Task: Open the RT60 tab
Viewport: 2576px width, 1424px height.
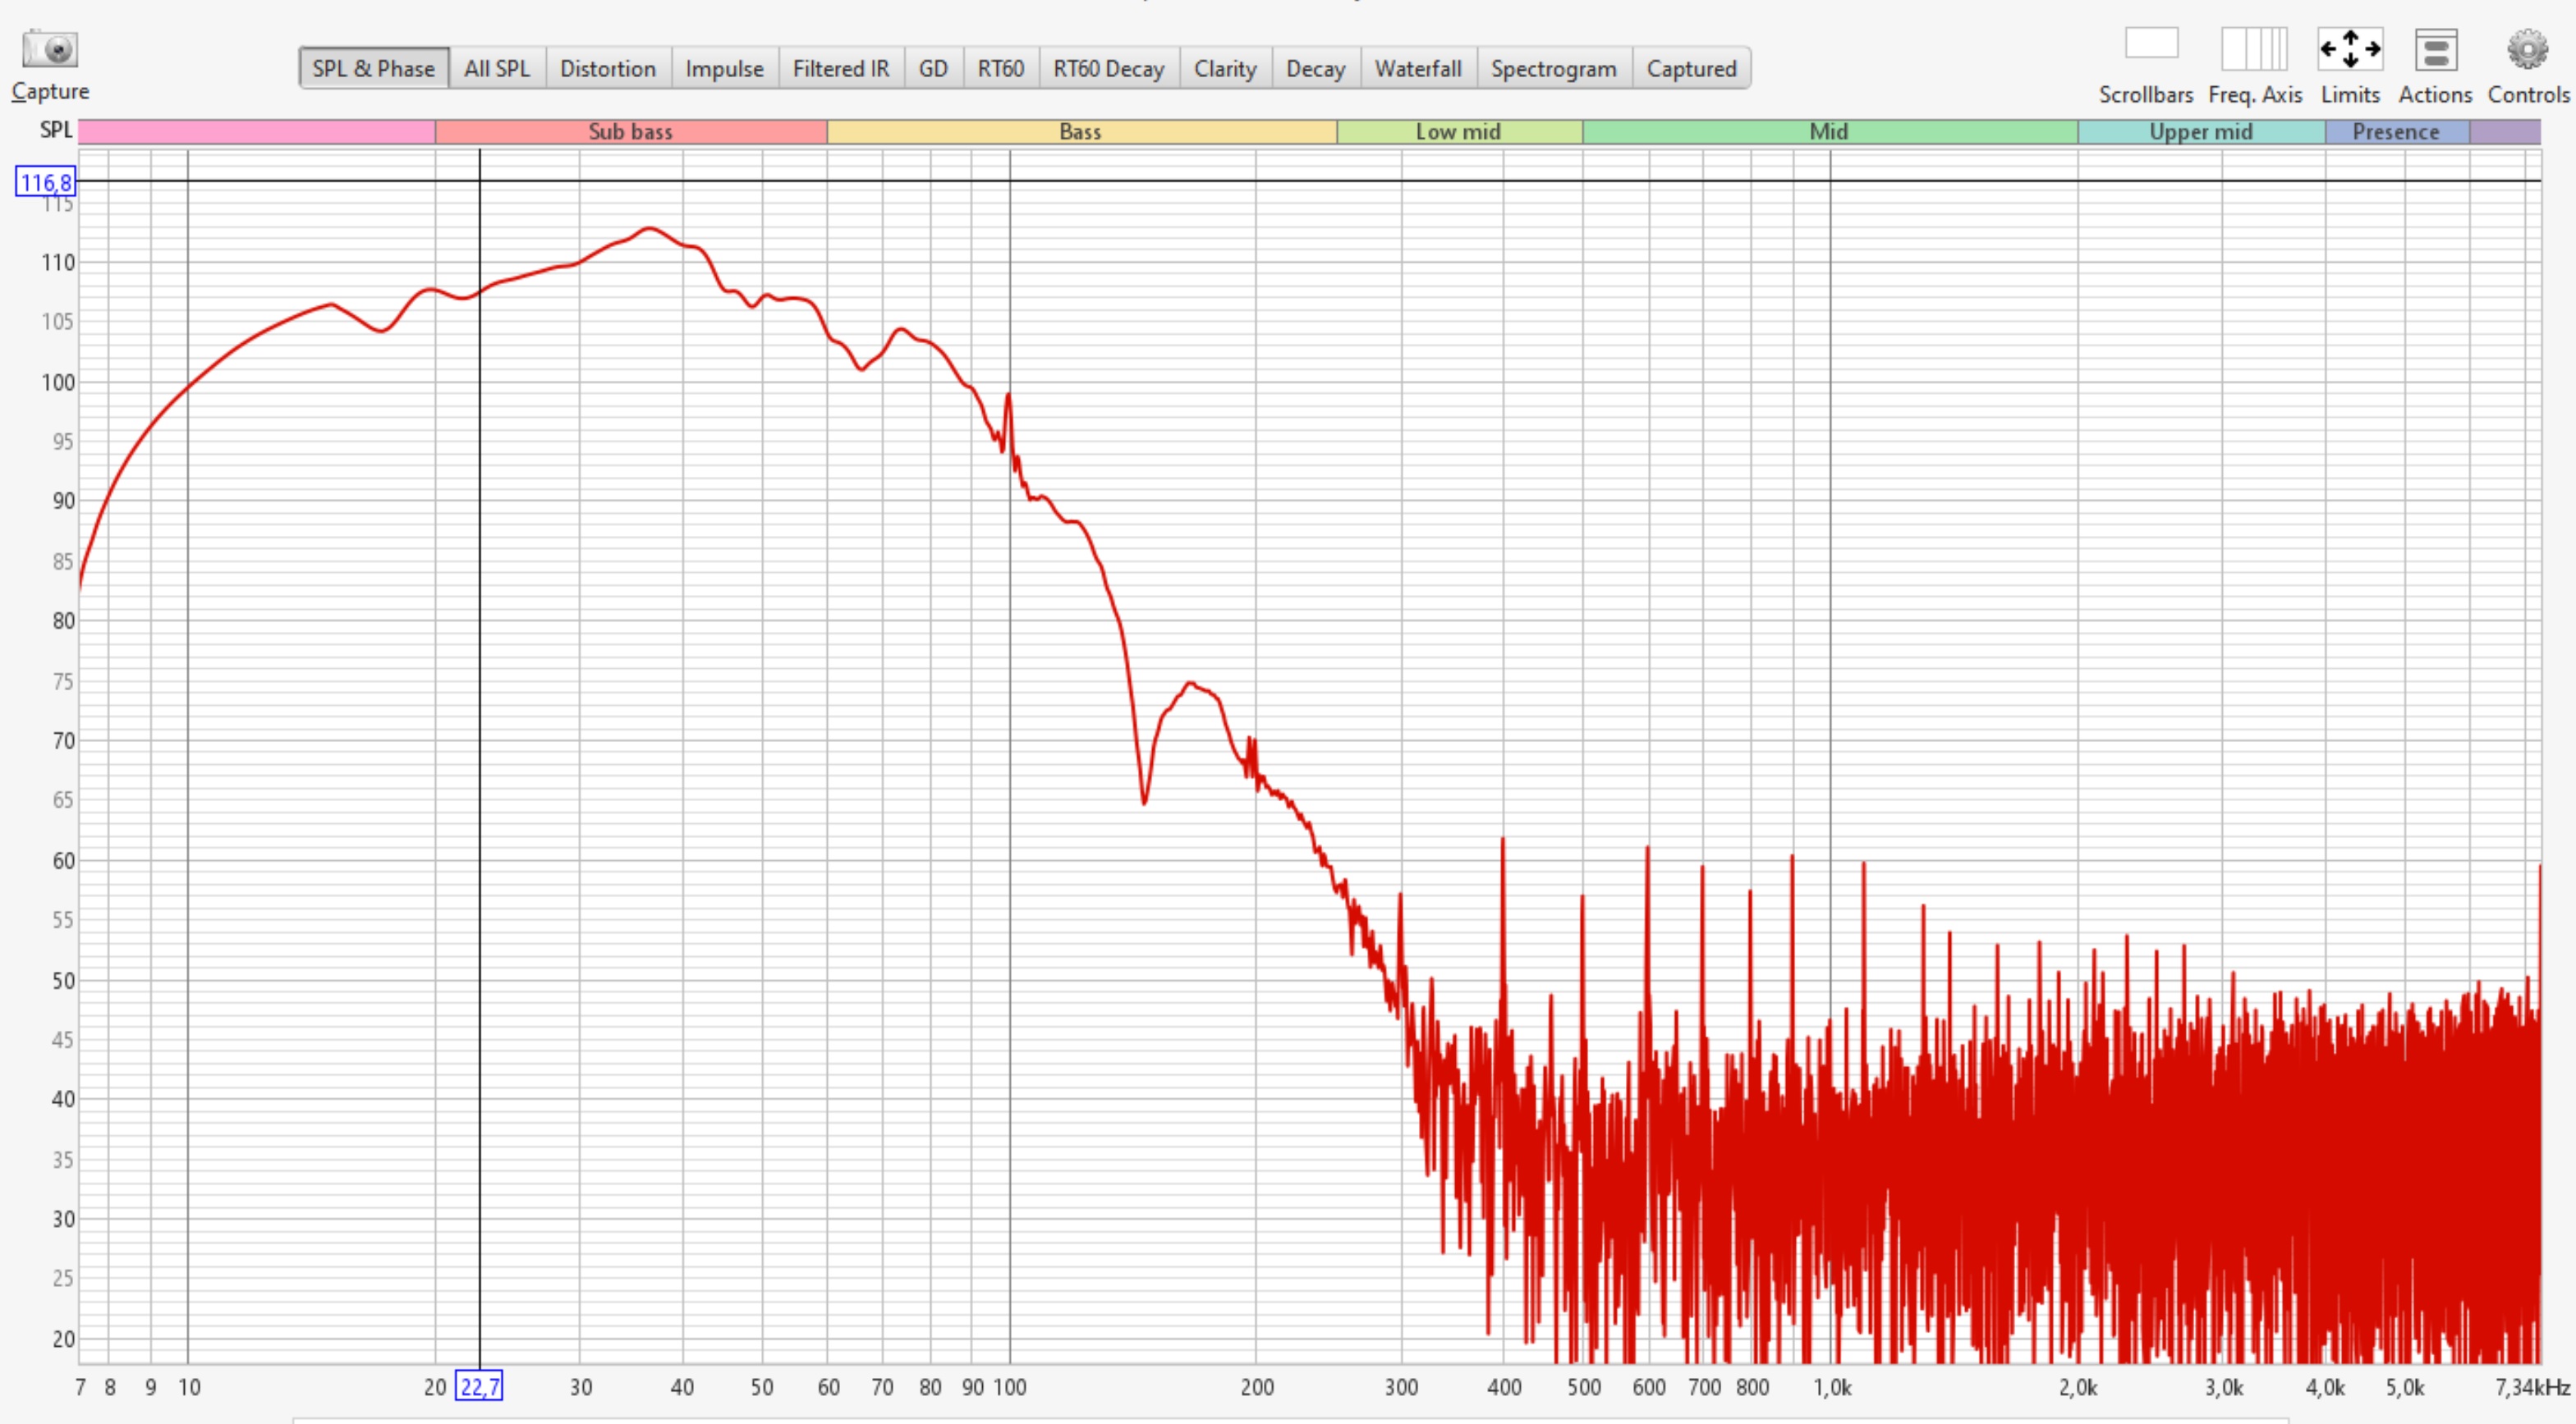Action: 1001,68
